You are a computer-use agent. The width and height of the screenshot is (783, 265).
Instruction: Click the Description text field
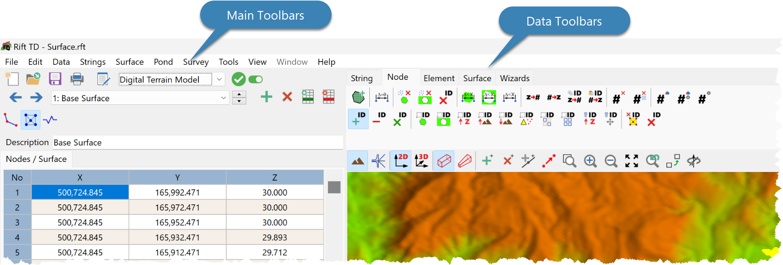tap(197, 142)
